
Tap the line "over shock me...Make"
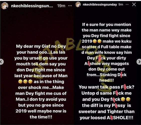click(41, 87)
